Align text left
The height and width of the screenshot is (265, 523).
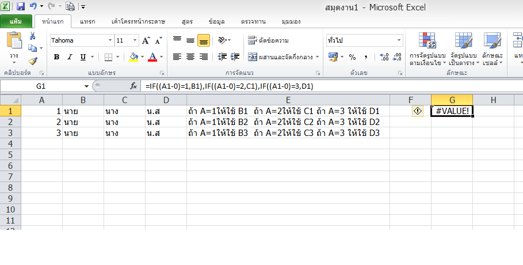[177, 57]
